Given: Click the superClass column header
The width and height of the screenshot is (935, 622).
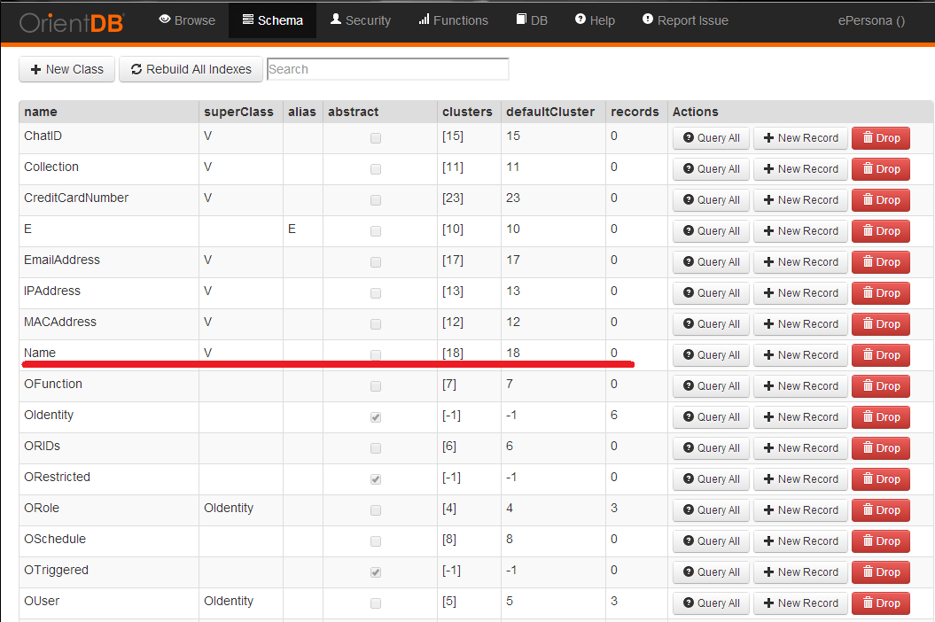Looking at the screenshot, I should (x=238, y=112).
